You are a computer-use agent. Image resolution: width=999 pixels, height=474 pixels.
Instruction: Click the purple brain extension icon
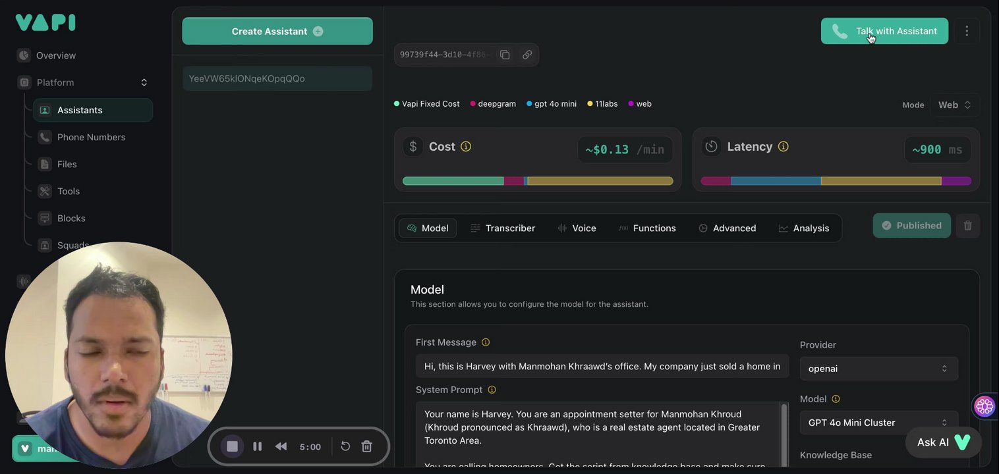[985, 406]
